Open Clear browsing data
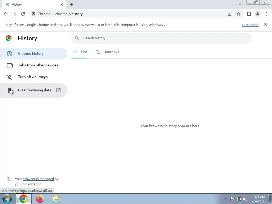 point(34,90)
